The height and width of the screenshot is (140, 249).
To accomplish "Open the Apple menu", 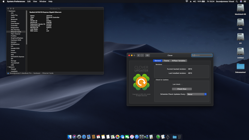I will coord(3,2).
